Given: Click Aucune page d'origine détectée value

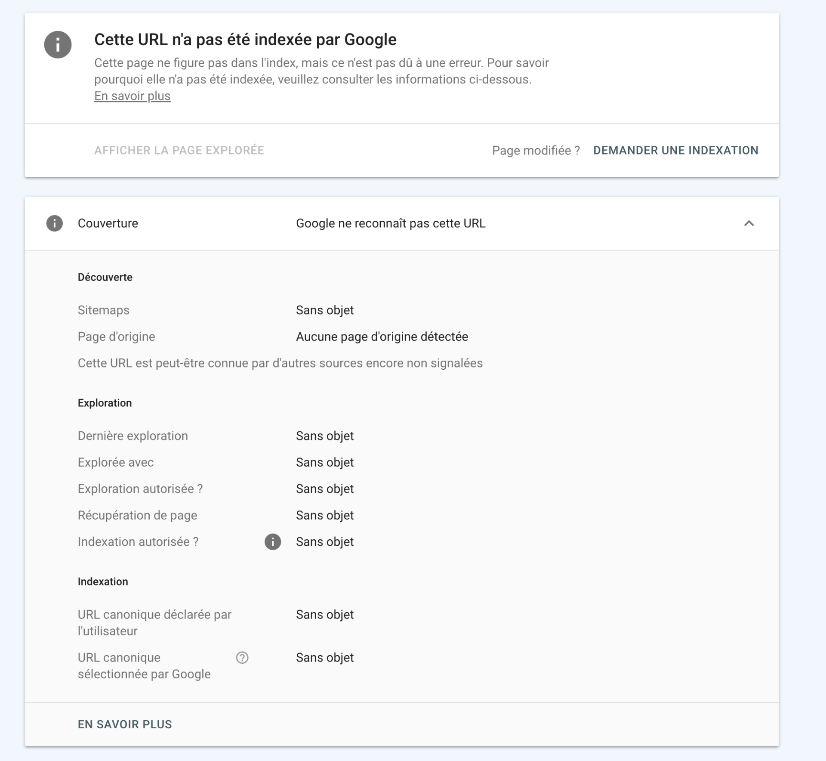Looking at the screenshot, I should click(382, 337).
